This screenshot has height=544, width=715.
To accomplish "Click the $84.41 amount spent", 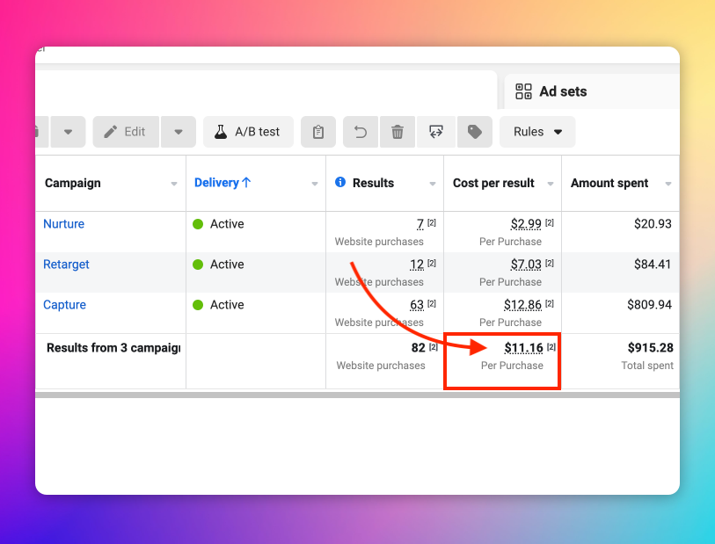I will pyautogui.click(x=653, y=265).
